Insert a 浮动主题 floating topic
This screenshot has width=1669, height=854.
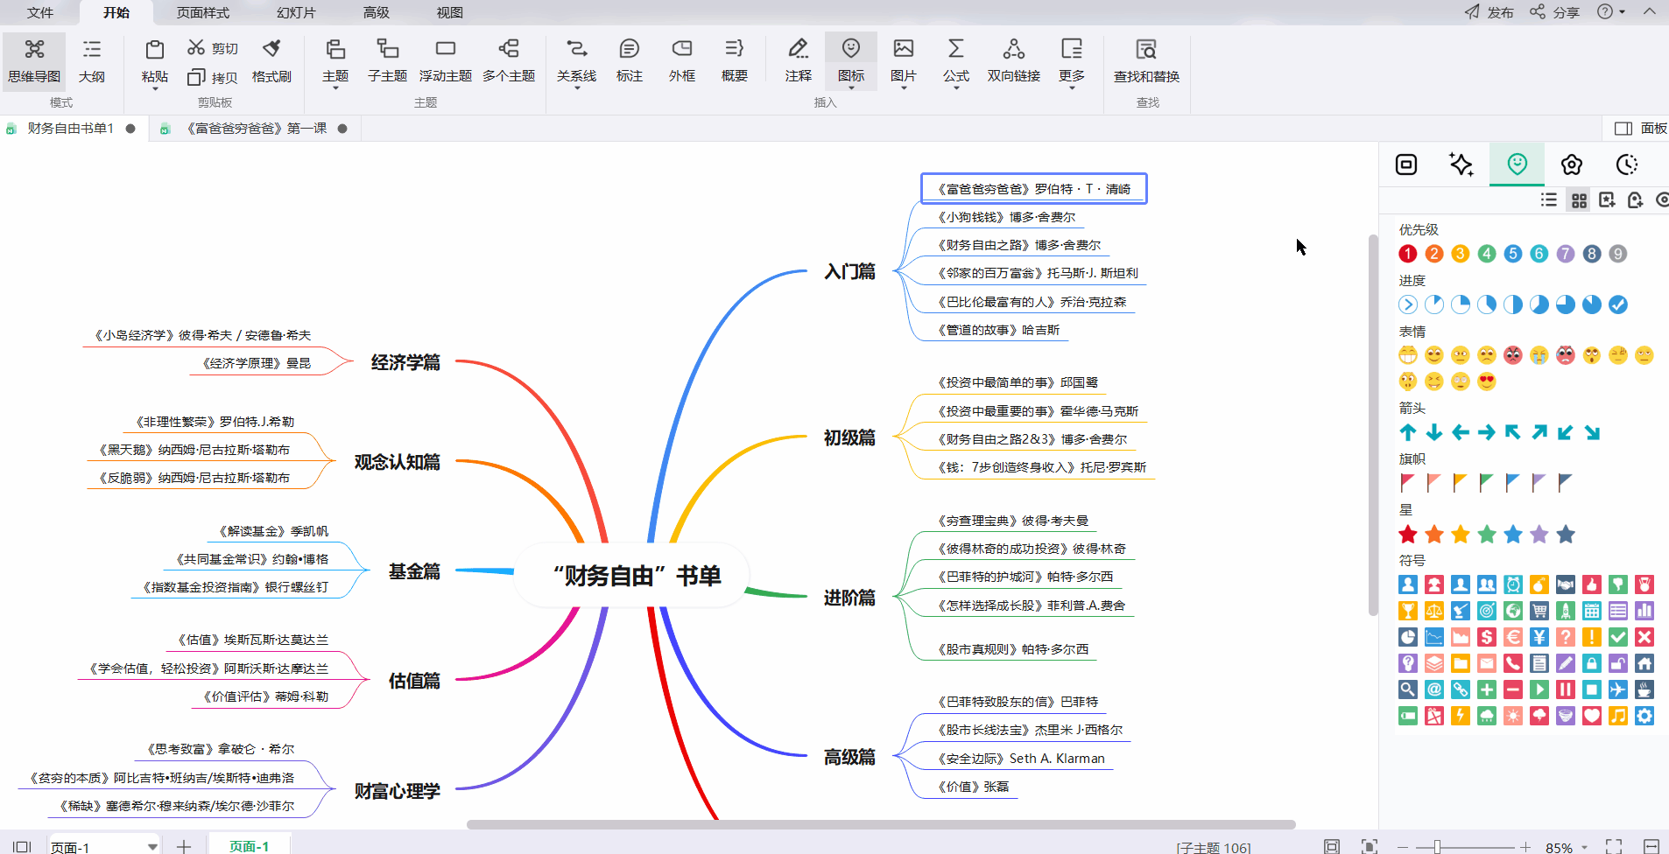click(446, 61)
